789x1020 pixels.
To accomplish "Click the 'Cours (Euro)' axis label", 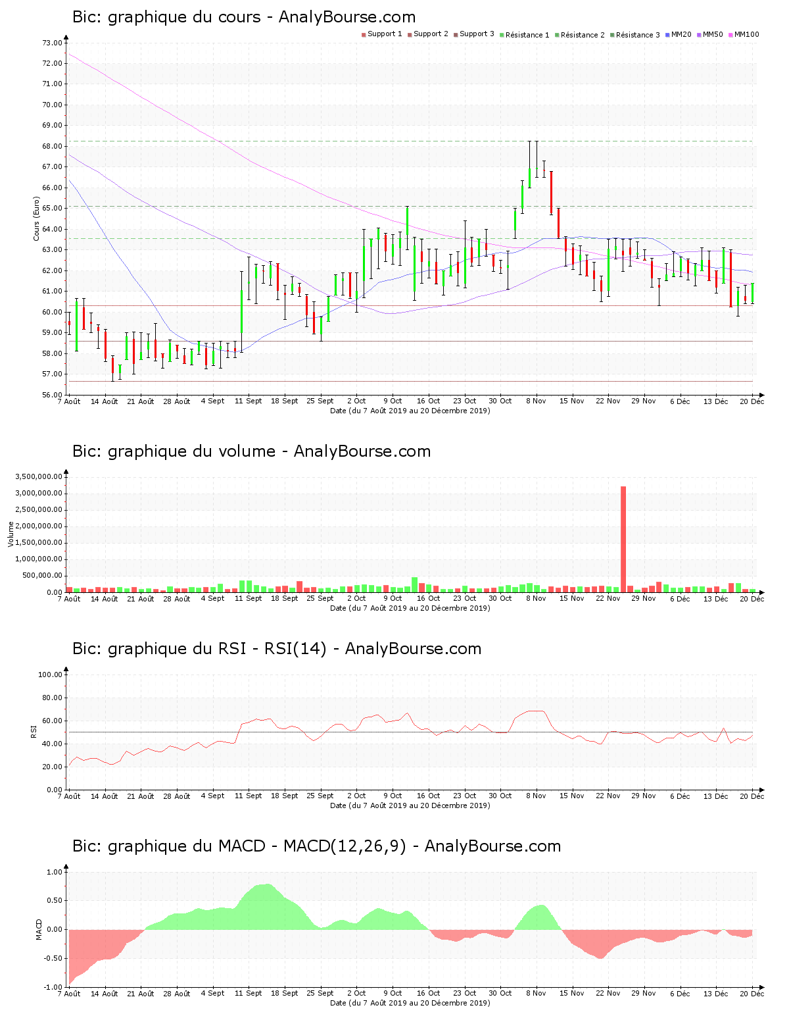I will [x=37, y=219].
